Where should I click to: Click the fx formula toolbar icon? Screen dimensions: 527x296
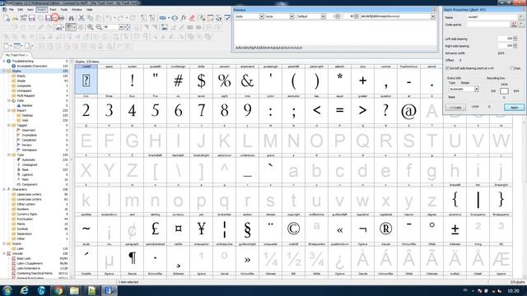pyautogui.click(x=184, y=17)
